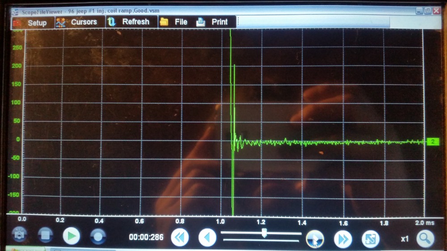Take a snapshot with the camera icon
Image resolution: width=447 pixels, height=251 pixels.
click(x=19, y=235)
